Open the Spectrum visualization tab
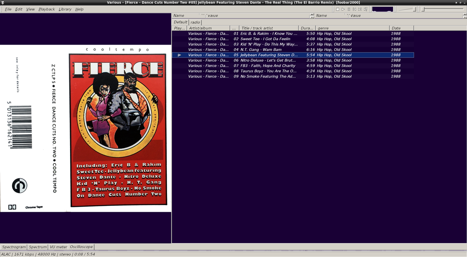 tap(38, 247)
